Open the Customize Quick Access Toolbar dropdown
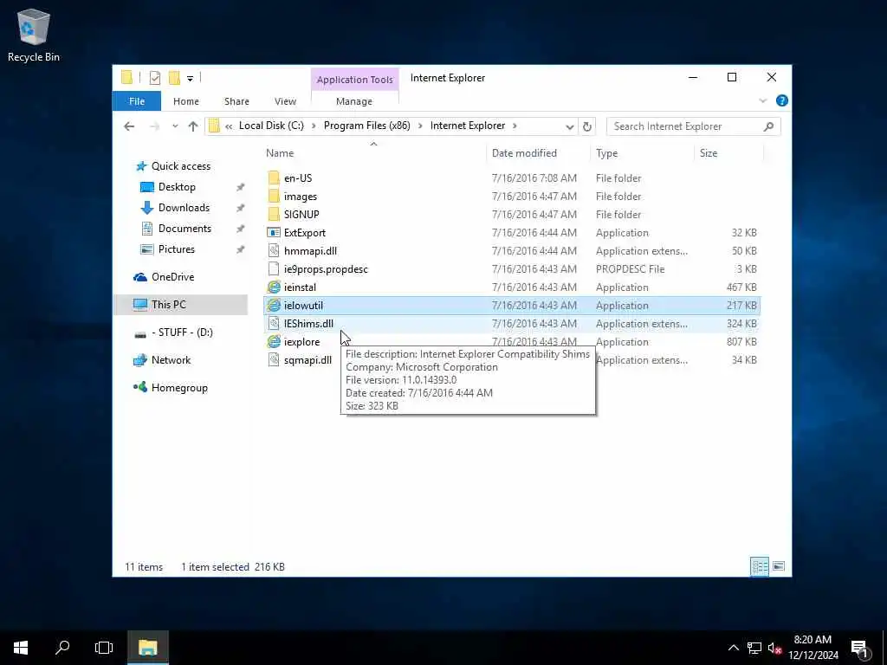The height and width of the screenshot is (665, 887). (190, 79)
